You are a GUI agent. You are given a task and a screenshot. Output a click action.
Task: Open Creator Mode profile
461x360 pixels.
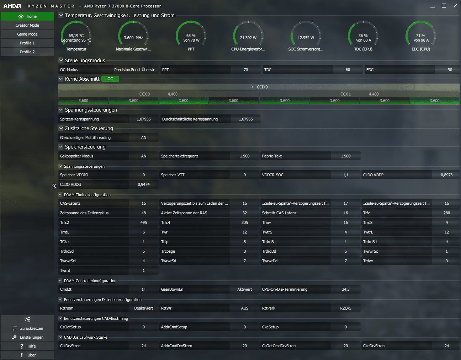click(x=27, y=25)
